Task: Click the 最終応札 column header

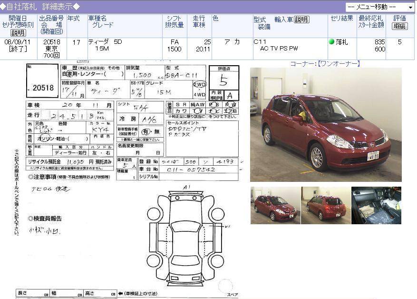Action: (371, 19)
